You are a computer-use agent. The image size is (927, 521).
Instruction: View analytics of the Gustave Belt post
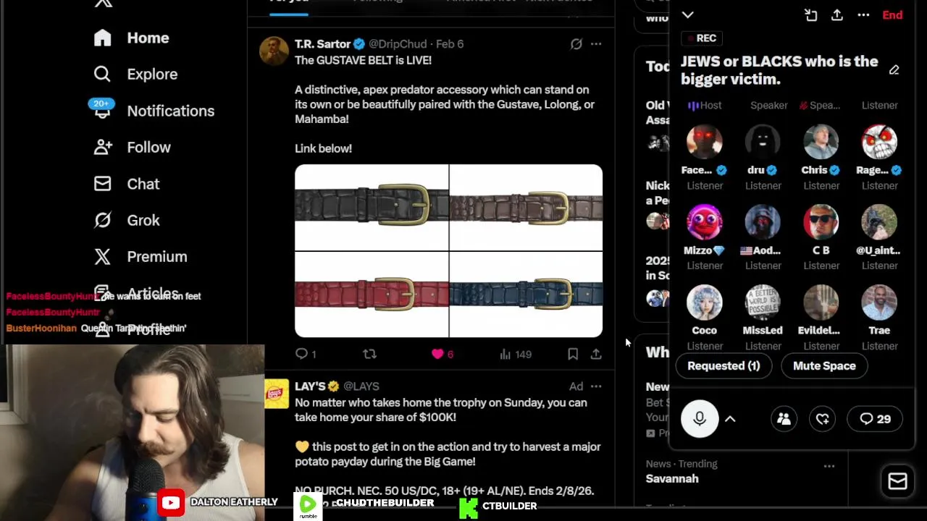tap(516, 354)
